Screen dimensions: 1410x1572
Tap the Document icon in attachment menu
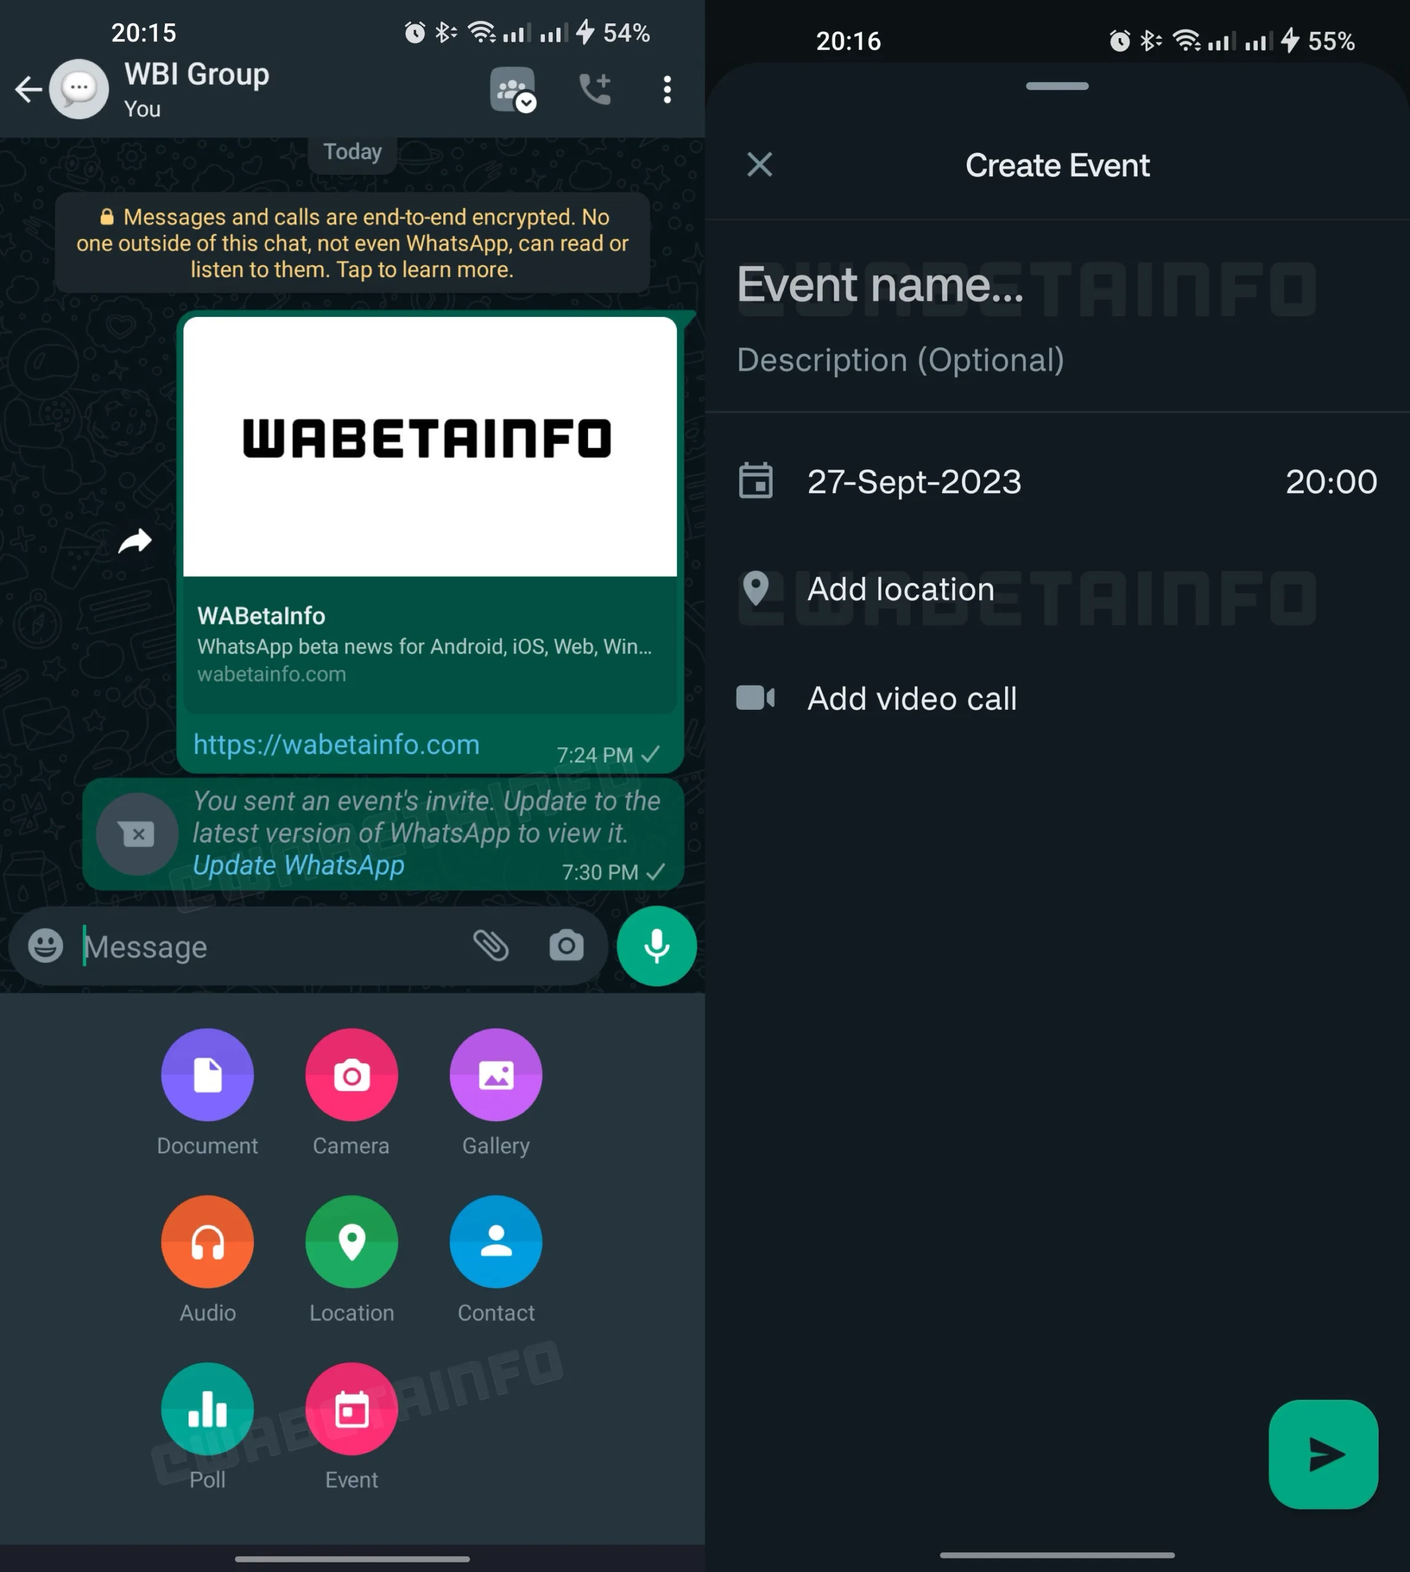pos(207,1075)
